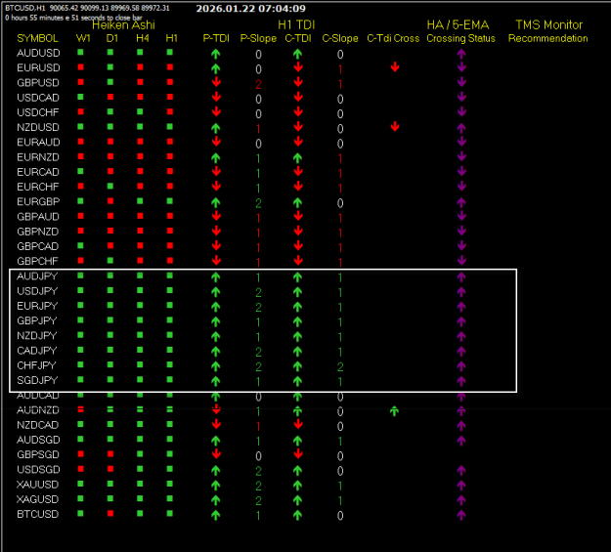Click the EURJPY C-TDI green up arrow
Viewport: 611px width, 552px height.
point(298,307)
